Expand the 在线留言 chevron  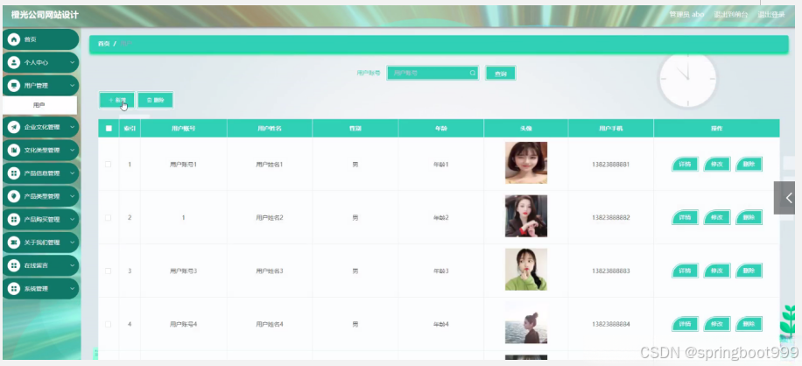tap(72, 265)
